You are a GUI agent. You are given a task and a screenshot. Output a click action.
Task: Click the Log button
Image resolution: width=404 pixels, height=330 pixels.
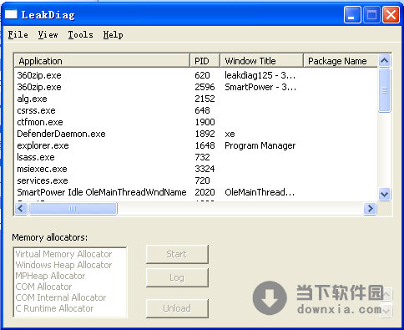coord(177,277)
